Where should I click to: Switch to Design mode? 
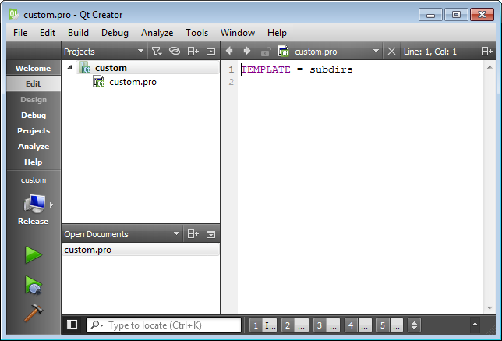pyautogui.click(x=34, y=99)
